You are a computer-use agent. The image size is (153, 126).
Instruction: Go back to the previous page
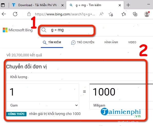[4, 14]
